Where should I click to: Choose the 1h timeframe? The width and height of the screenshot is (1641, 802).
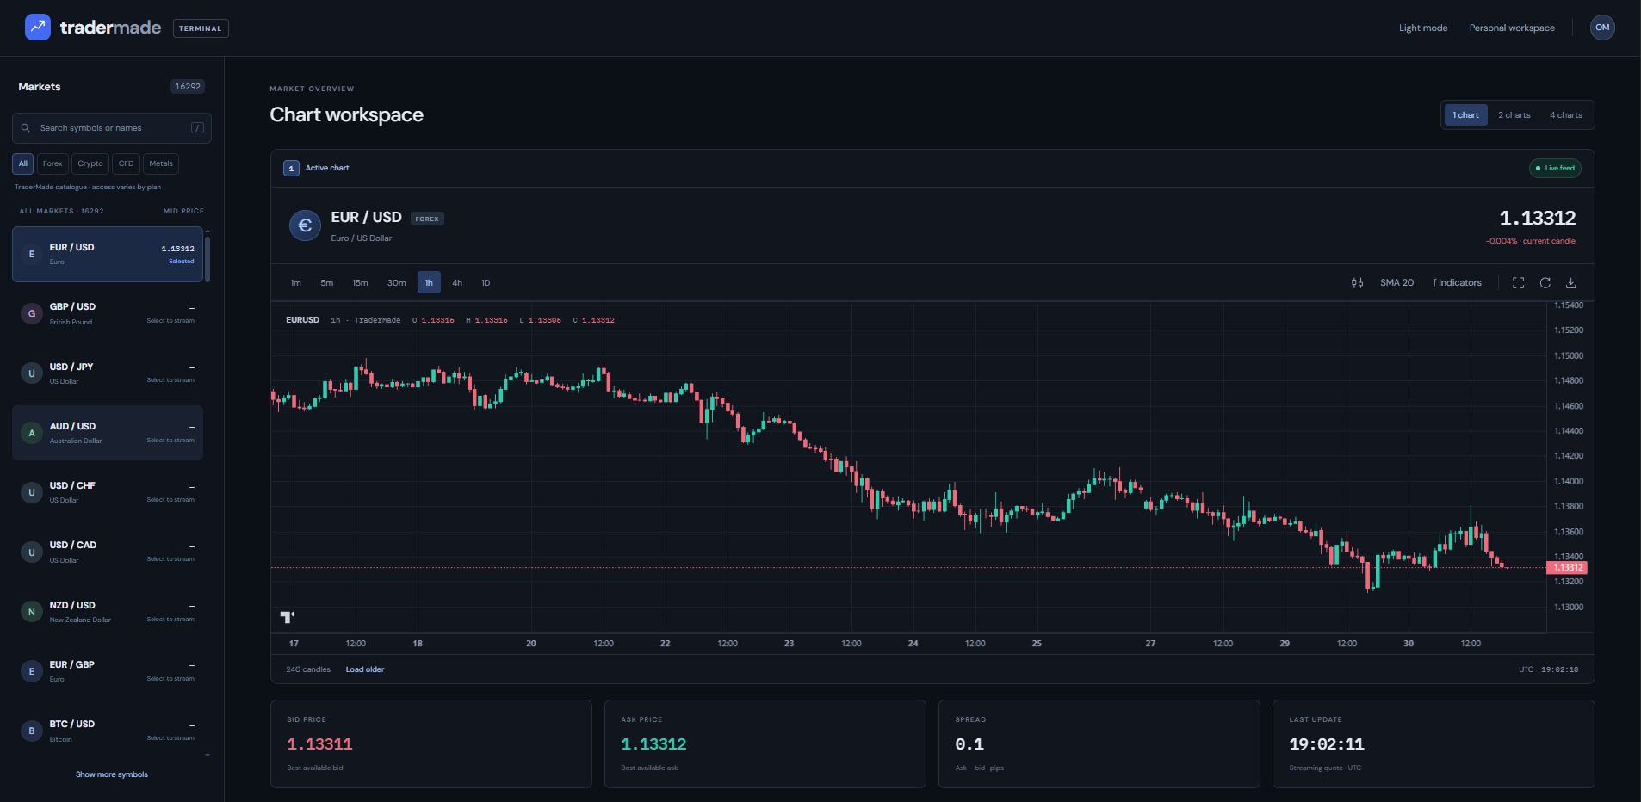coord(429,283)
